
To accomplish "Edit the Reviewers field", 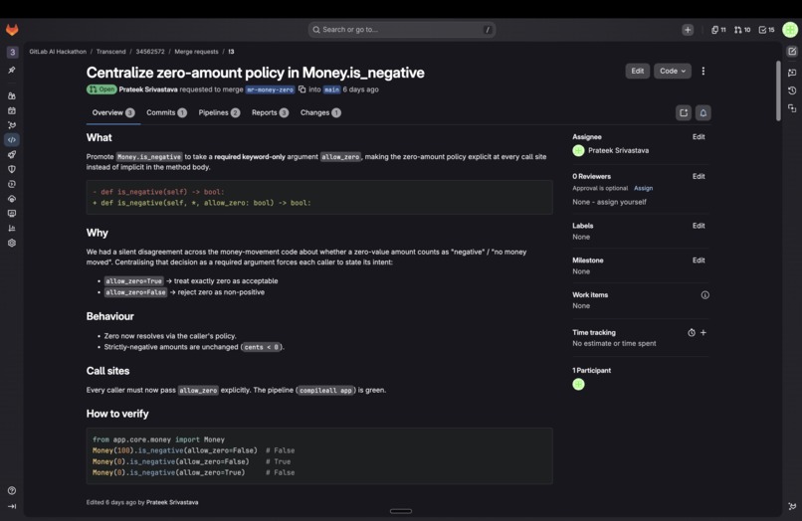I will coord(699,176).
